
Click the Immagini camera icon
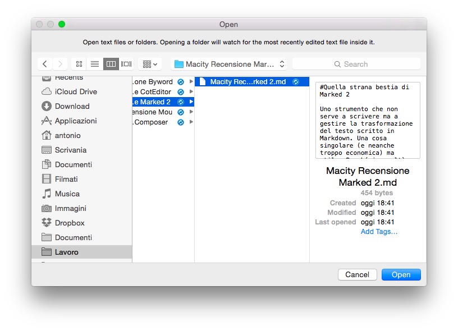pos(47,208)
